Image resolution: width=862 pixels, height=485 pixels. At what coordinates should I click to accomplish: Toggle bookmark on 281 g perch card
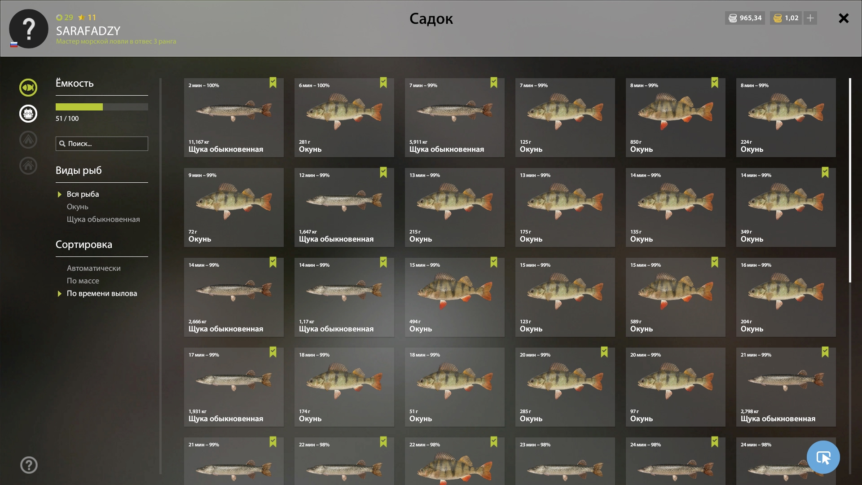[383, 83]
